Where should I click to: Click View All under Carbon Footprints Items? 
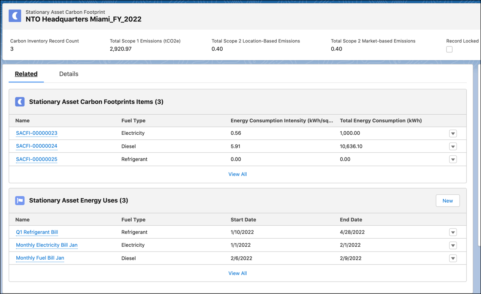point(237,174)
